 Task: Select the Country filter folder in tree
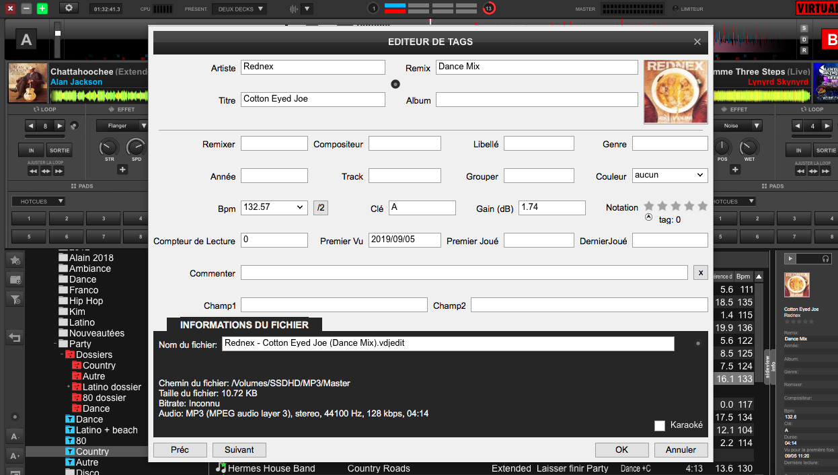(x=92, y=451)
